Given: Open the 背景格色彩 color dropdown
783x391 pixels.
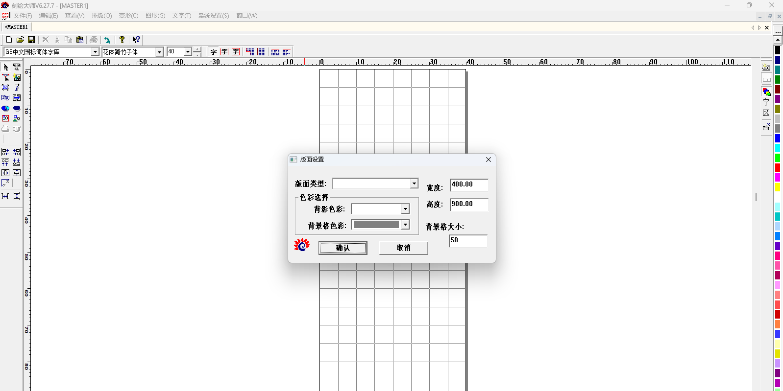Looking at the screenshot, I should coord(405,225).
